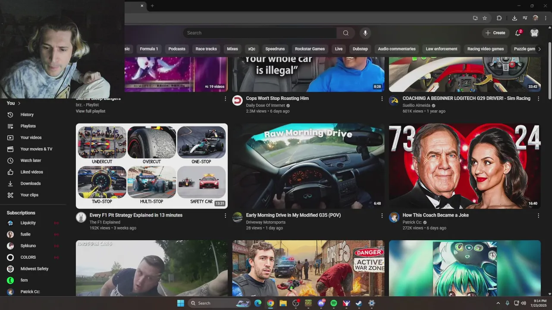Open the account avatar menu
The width and height of the screenshot is (552, 310).
click(534, 33)
